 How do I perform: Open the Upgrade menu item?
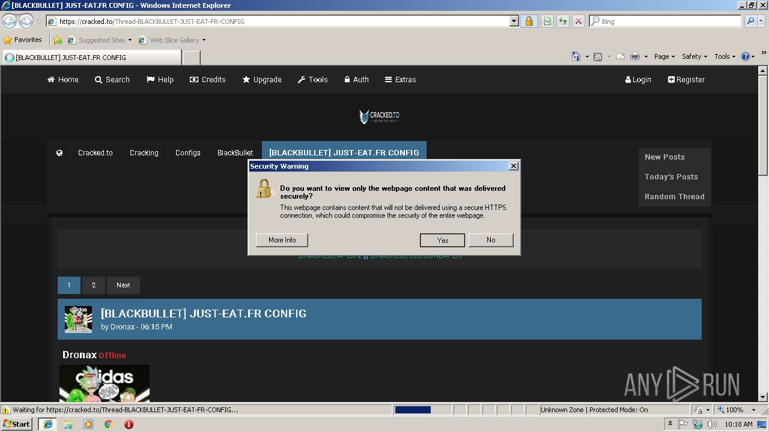(262, 79)
